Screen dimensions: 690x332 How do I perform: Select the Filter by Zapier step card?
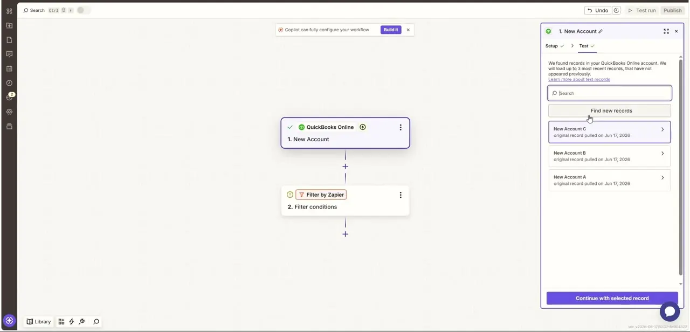(345, 201)
